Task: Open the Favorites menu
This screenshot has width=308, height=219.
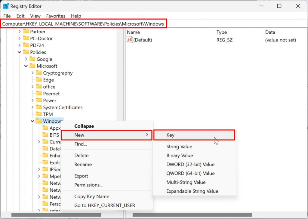Action: coord(56,16)
